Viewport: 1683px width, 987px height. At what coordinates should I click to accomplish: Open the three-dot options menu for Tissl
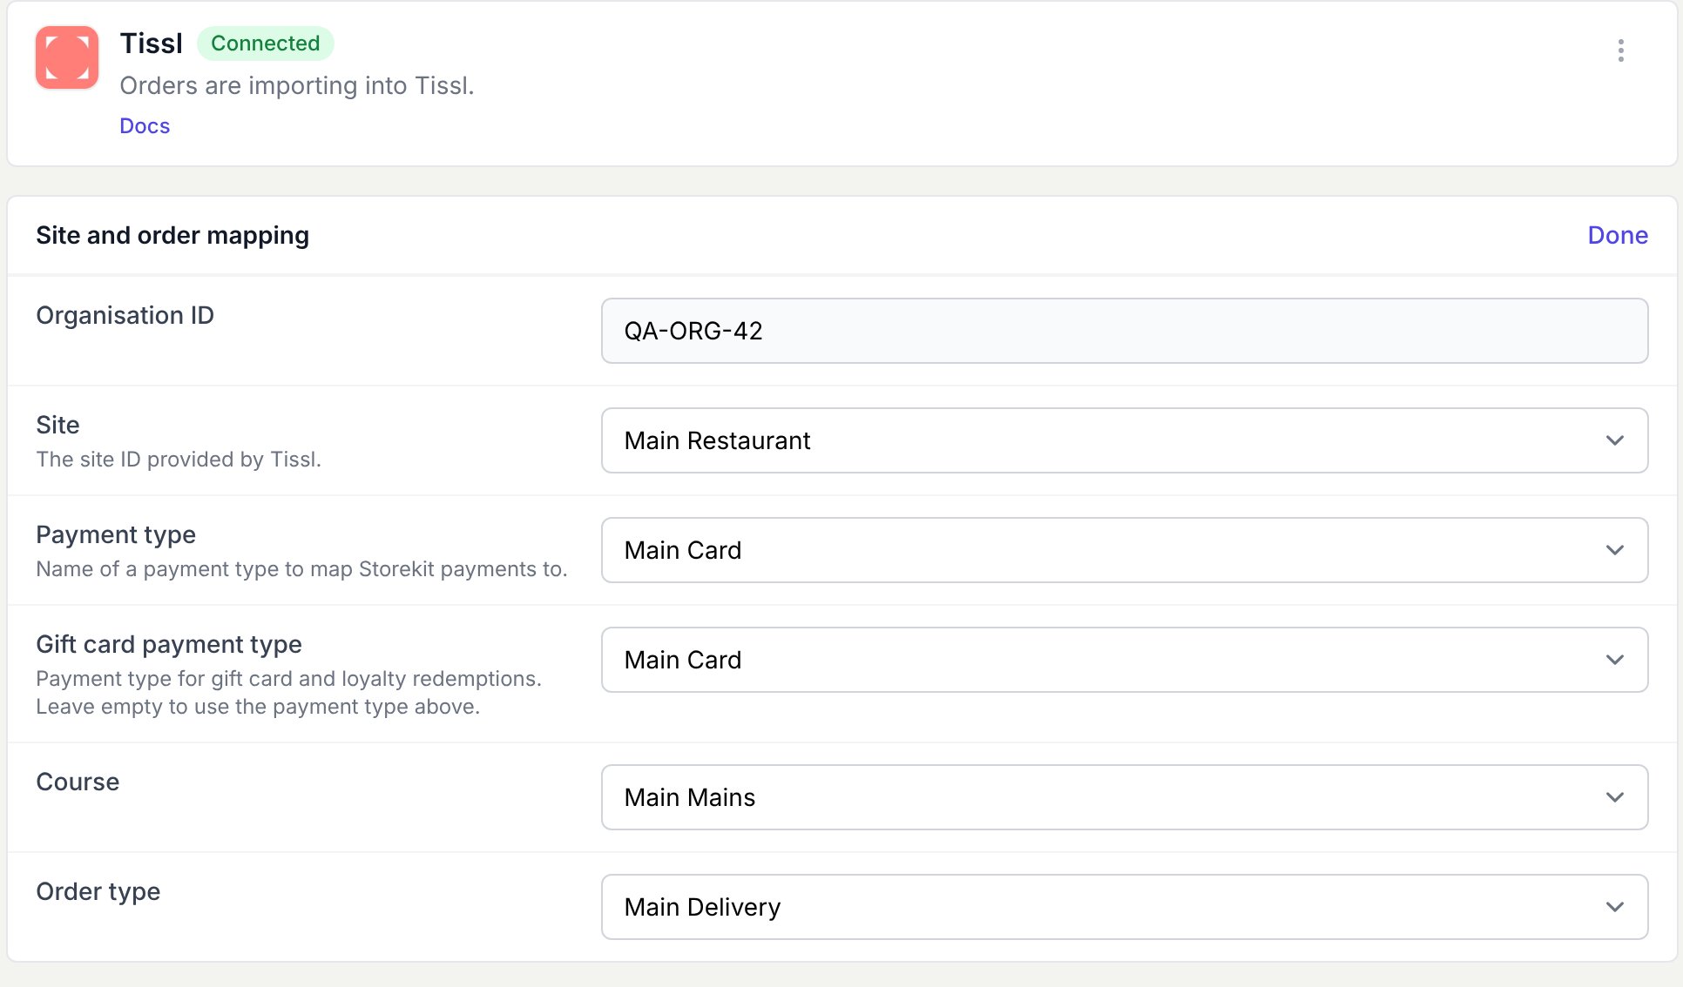point(1620,50)
